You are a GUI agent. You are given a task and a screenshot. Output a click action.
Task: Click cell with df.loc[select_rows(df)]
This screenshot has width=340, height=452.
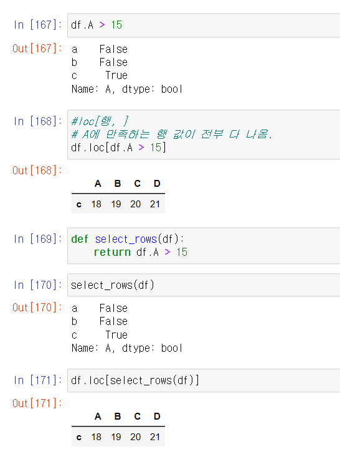coord(204,380)
